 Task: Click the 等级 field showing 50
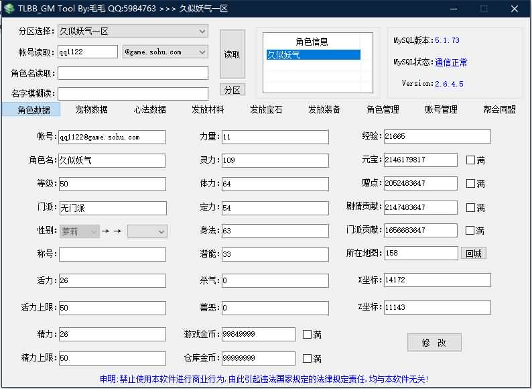[x=113, y=184]
